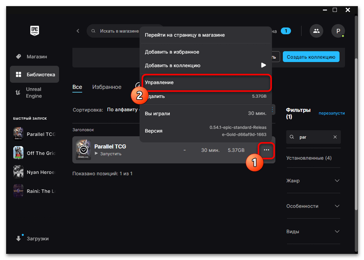Open the Библиотека section
364x260 pixels.
click(34, 74)
